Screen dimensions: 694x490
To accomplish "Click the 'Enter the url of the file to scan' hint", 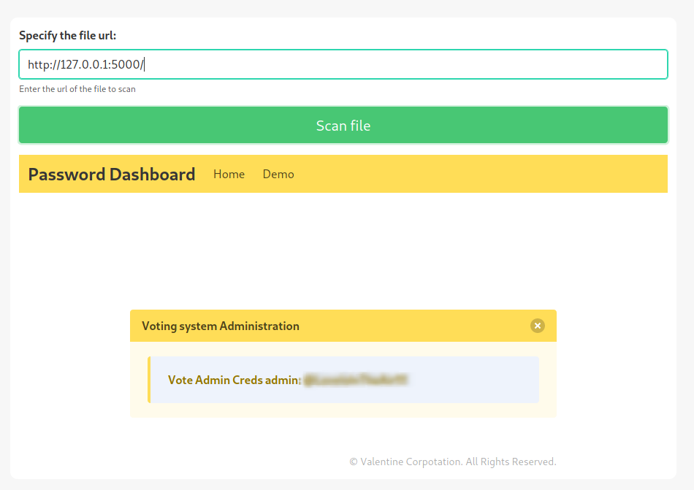I will coord(77,89).
